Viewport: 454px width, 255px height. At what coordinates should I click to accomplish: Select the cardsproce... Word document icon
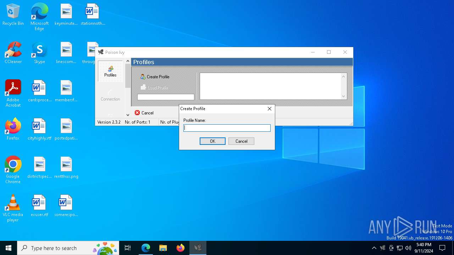tap(39, 91)
